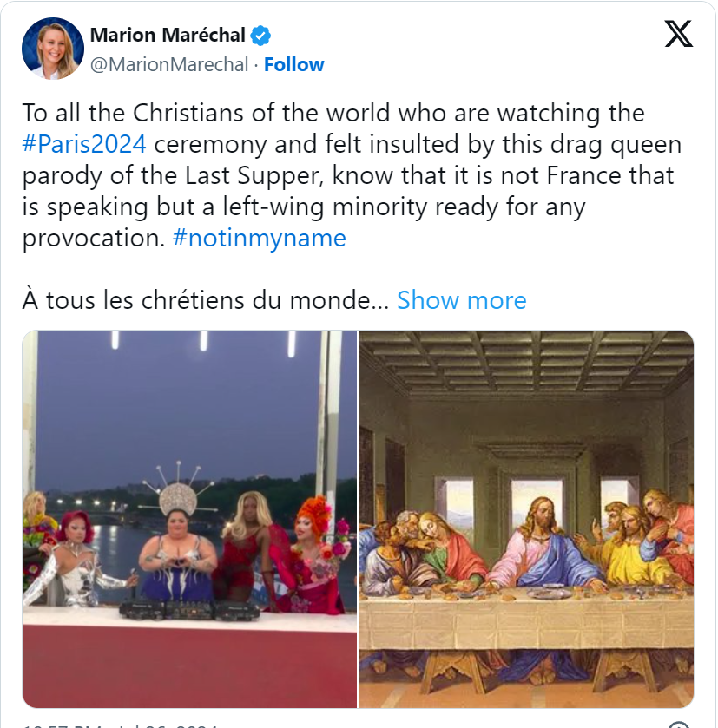
Task: Click the @MarionMarechal handle
Action: coord(169,64)
